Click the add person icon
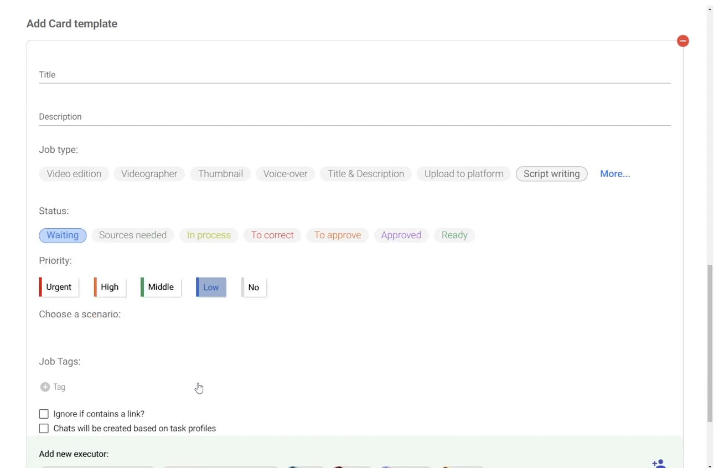This screenshot has width=719, height=468. click(658, 463)
